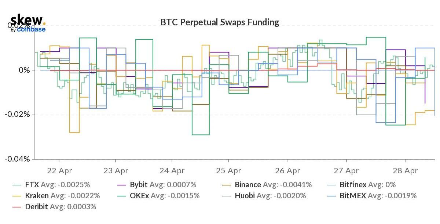
Task: Click the 25 Apr date label
Action: pos(229,171)
